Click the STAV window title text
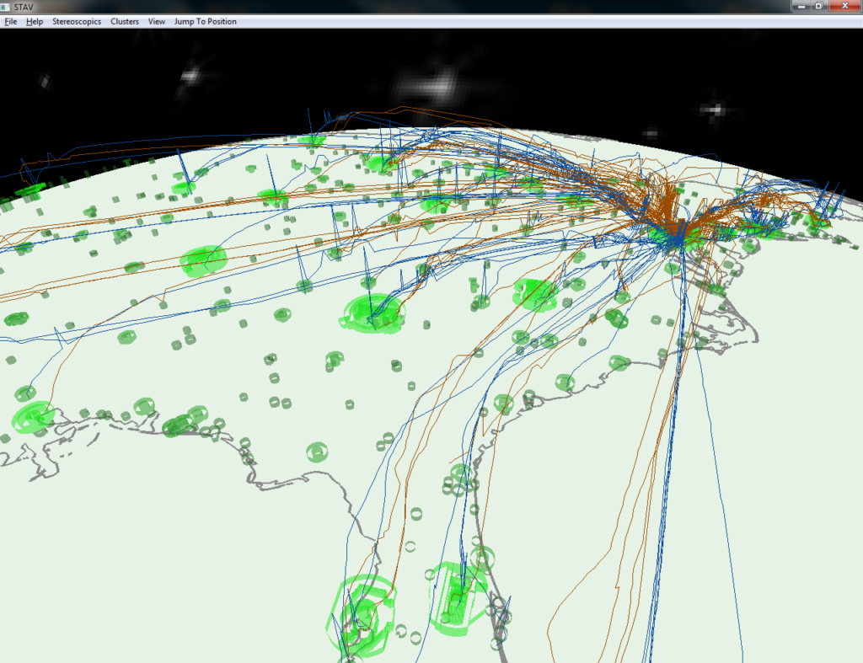The height and width of the screenshot is (663, 863). click(24, 7)
